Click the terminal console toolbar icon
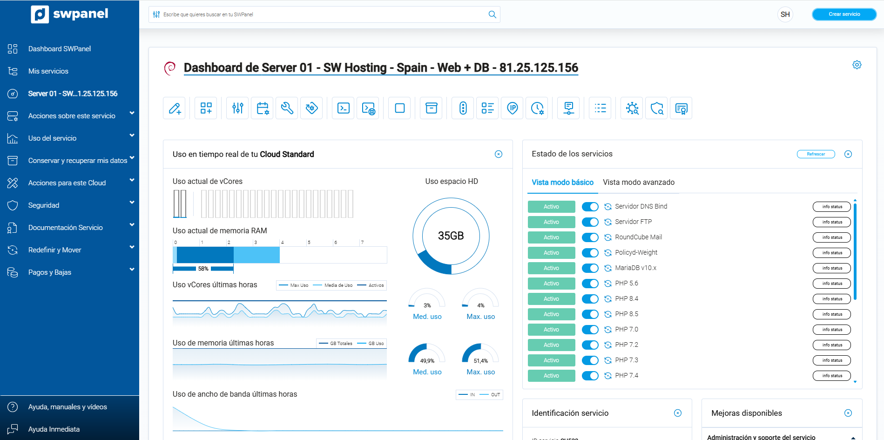 click(x=343, y=108)
